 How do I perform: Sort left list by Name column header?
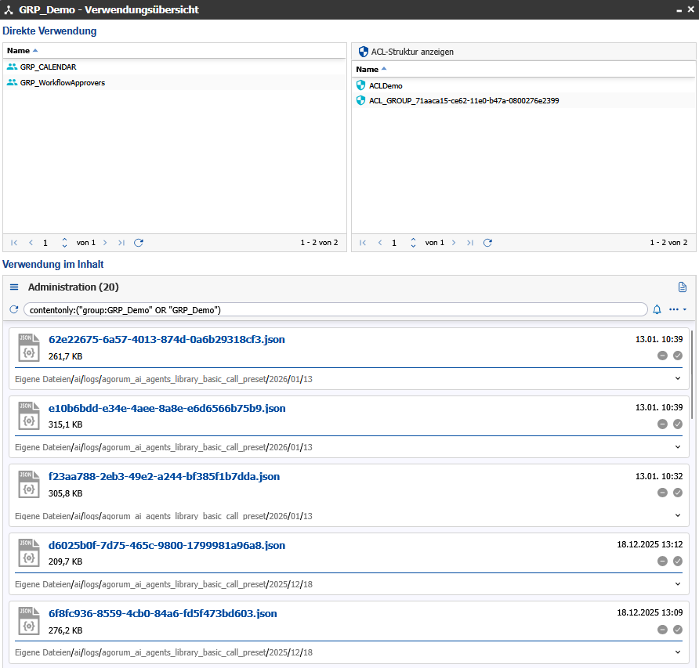pos(18,51)
